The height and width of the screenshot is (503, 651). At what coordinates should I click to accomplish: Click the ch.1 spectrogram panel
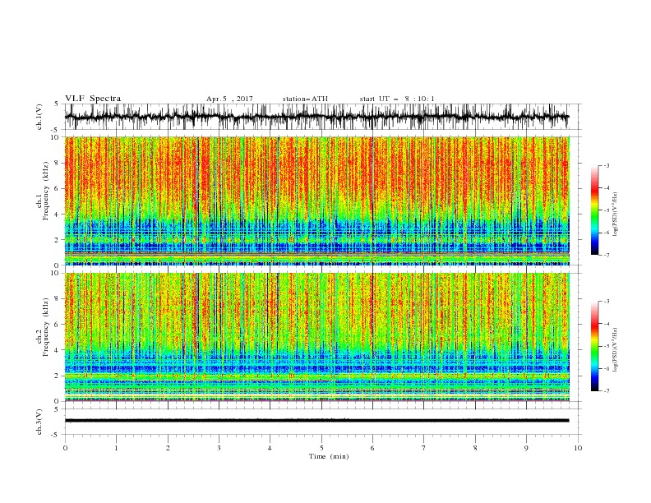click(317, 201)
